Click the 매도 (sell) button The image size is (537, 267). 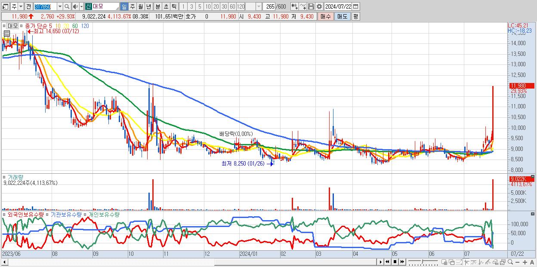(x=342, y=16)
